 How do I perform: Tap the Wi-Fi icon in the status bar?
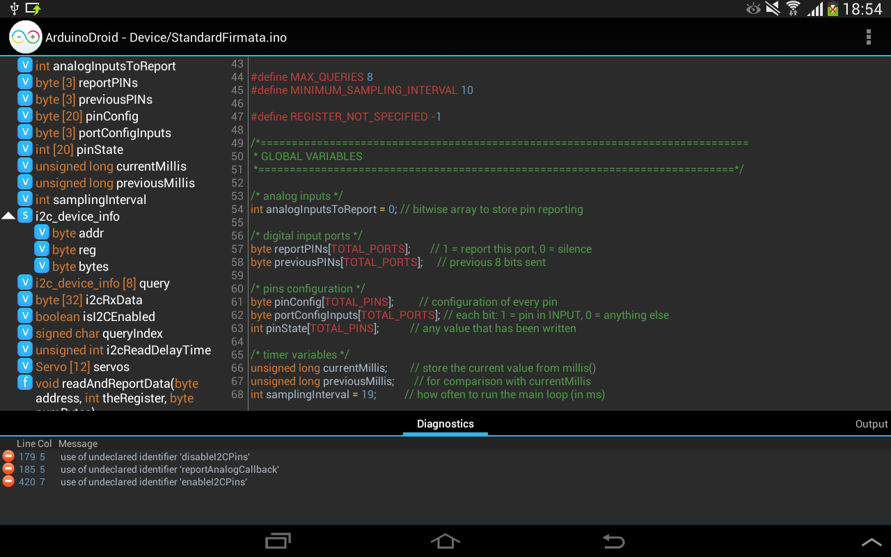coord(793,9)
